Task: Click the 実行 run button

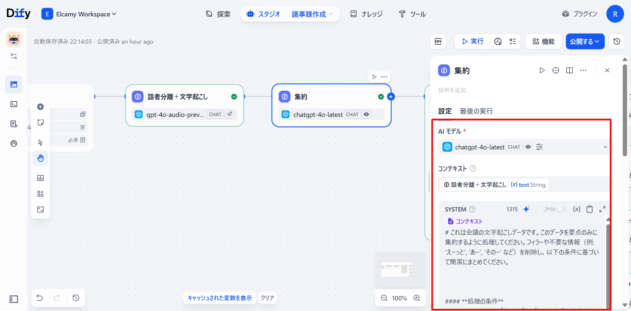Action: coord(473,41)
